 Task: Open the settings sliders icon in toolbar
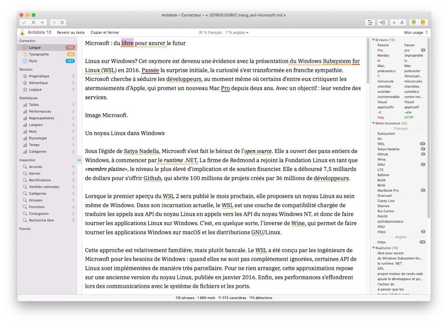click(x=370, y=22)
